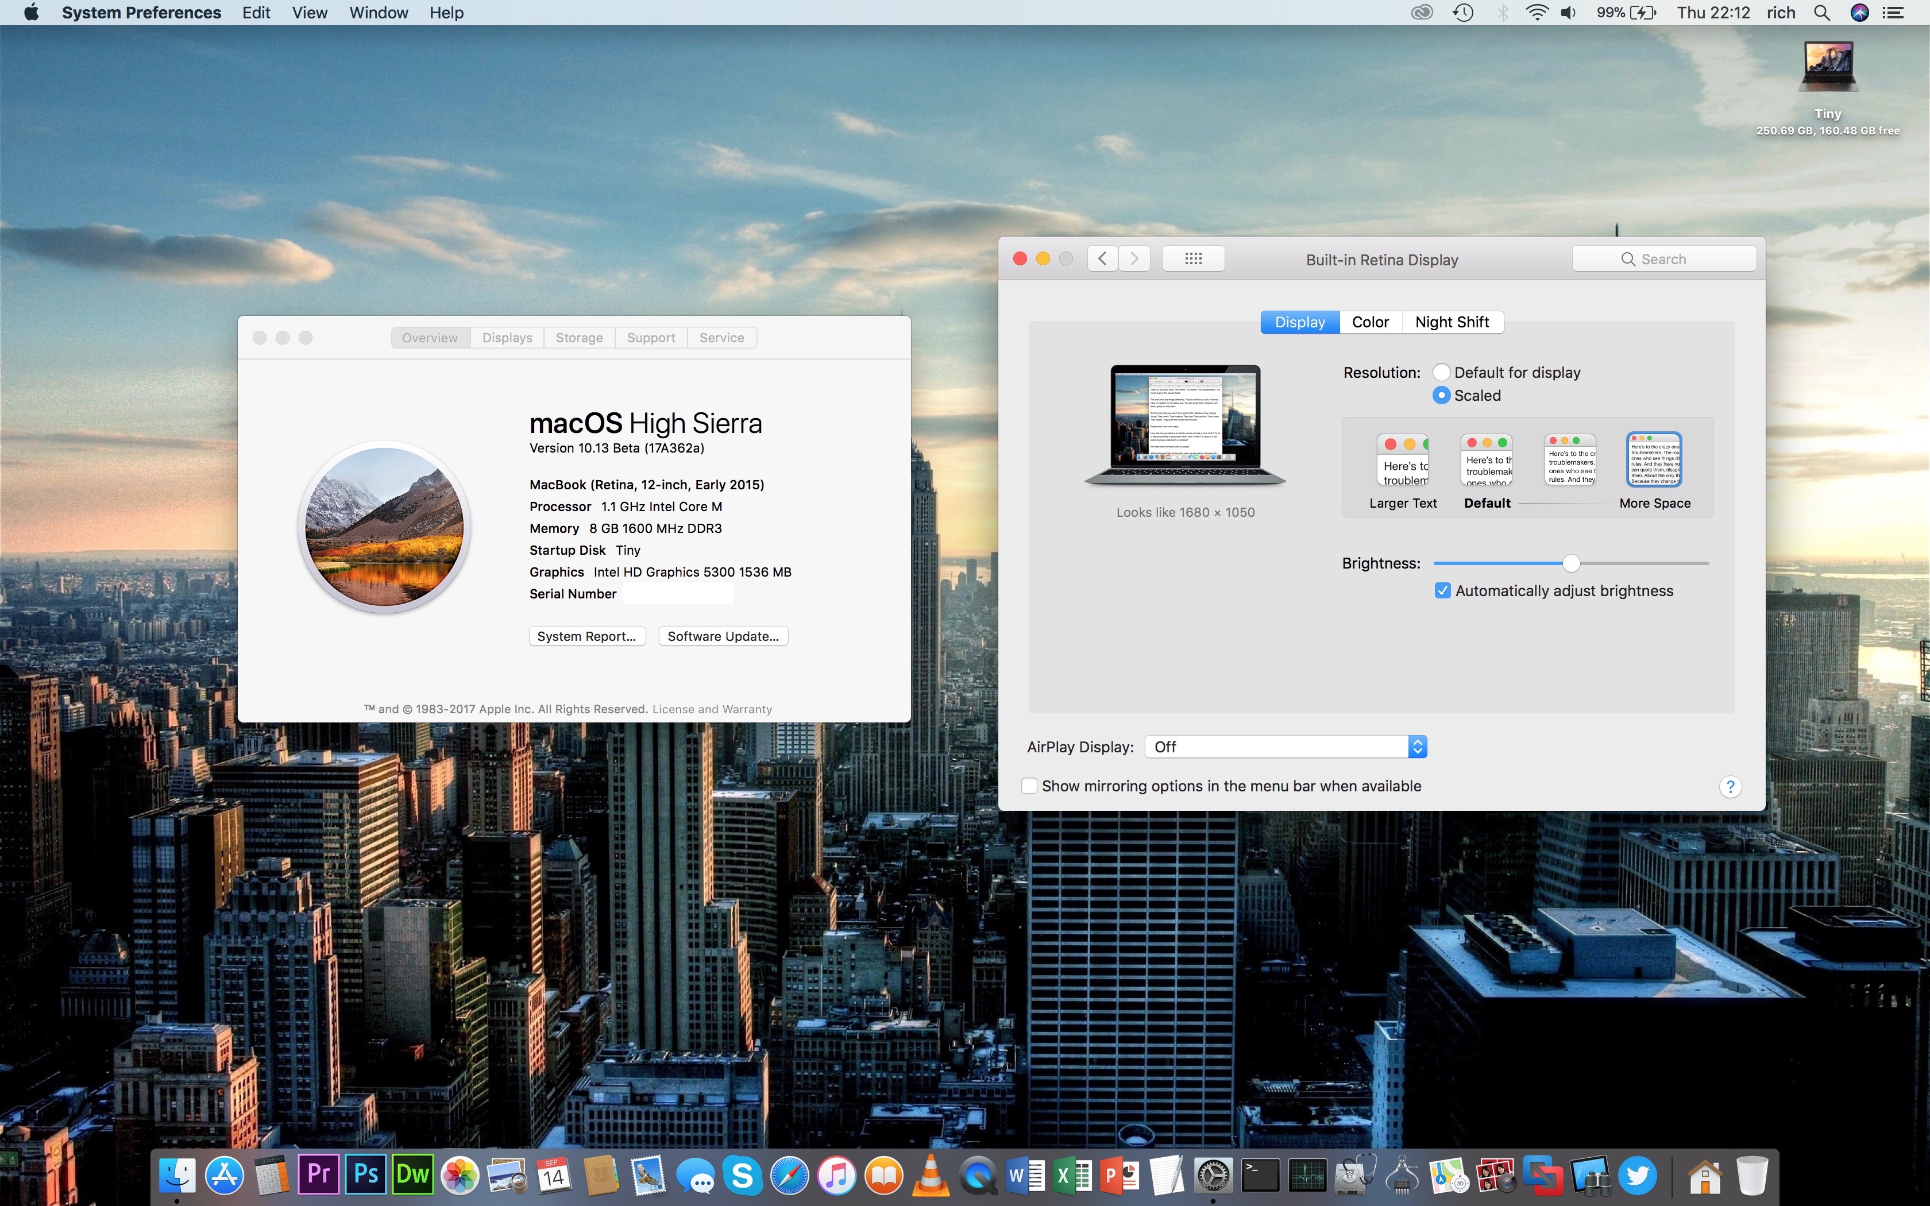
Task: Open Skype from the Dock
Action: 743,1175
